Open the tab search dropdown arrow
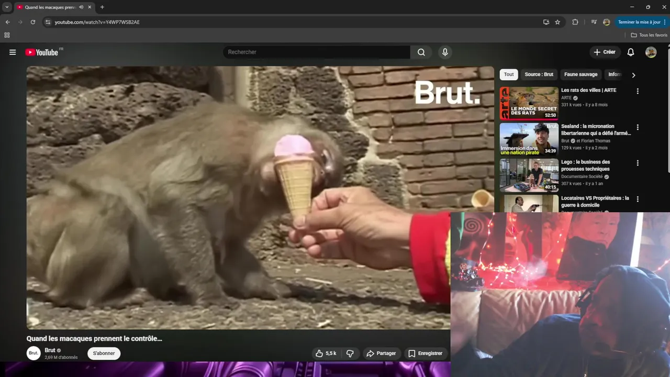 point(7,7)
